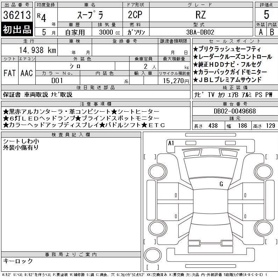
Task: Select the grade value RZ
Action: [201, 15]
